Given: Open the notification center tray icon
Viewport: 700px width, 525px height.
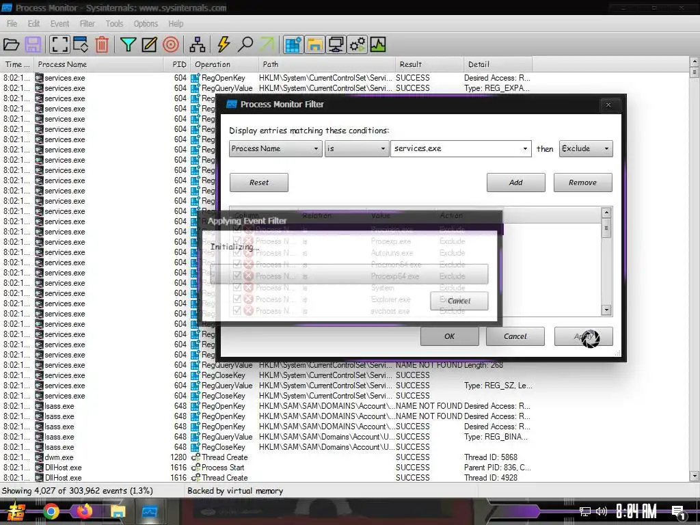Looking at the screenshot, I should point(679,512).
